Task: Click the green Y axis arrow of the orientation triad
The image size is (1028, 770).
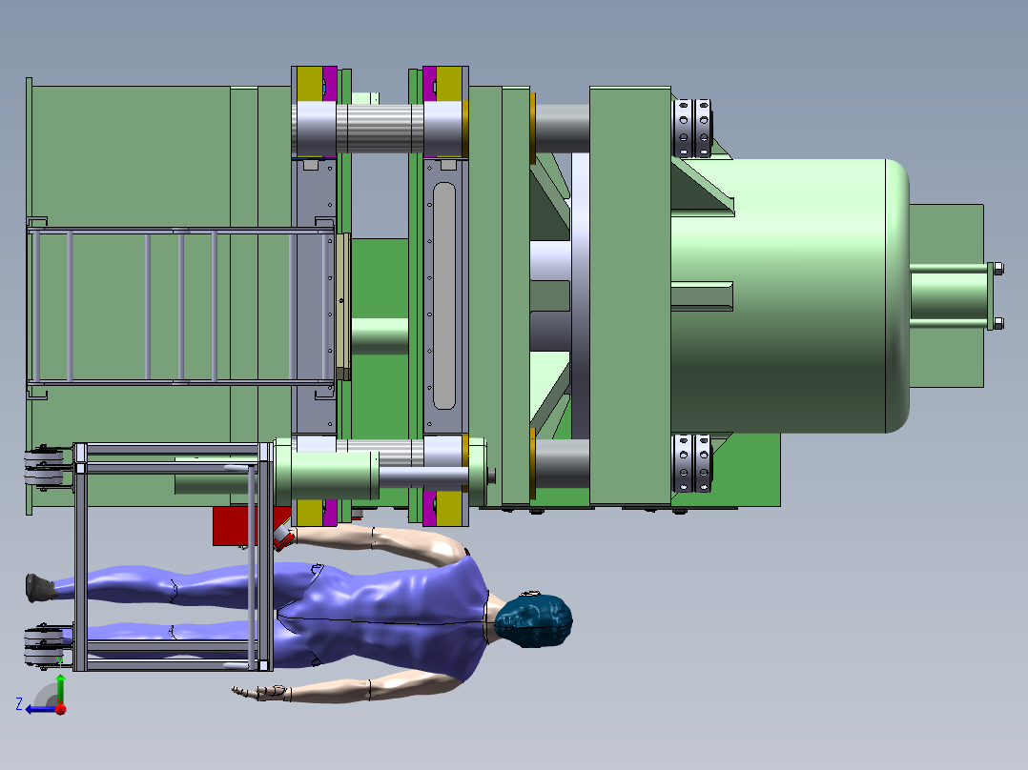Action: pyautogui.click(x=60, y=689)
